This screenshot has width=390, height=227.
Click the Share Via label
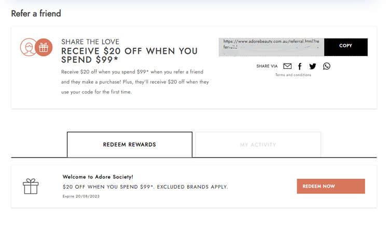tap(267, 66)
